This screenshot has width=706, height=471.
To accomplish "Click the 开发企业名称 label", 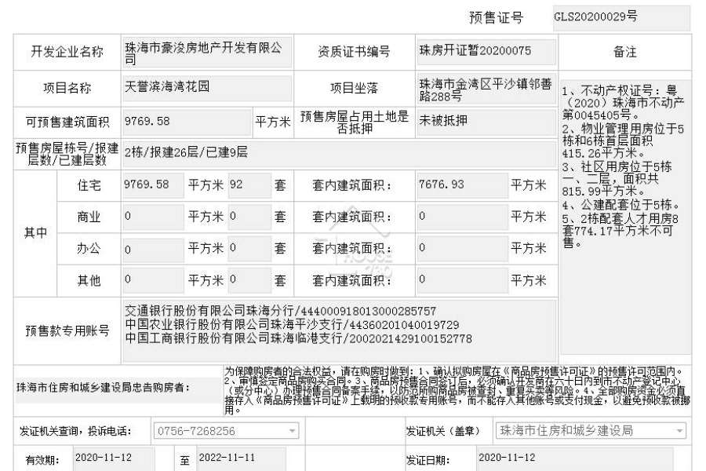I will click(x=67, y=52).
